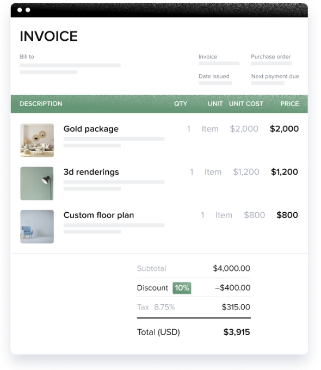Click the green 10% discount badge

click(x=182, y=288)
